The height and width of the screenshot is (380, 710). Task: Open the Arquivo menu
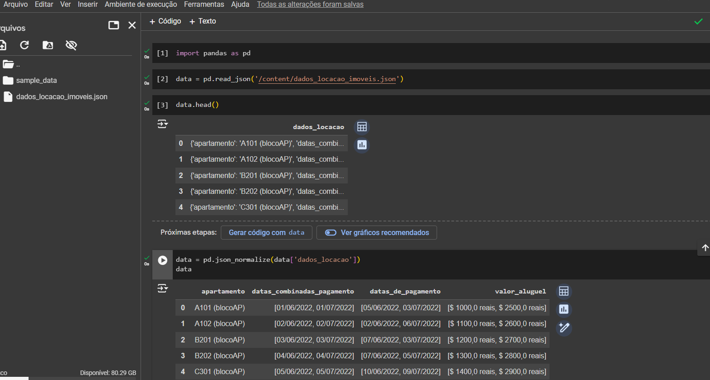click(15, 4)
